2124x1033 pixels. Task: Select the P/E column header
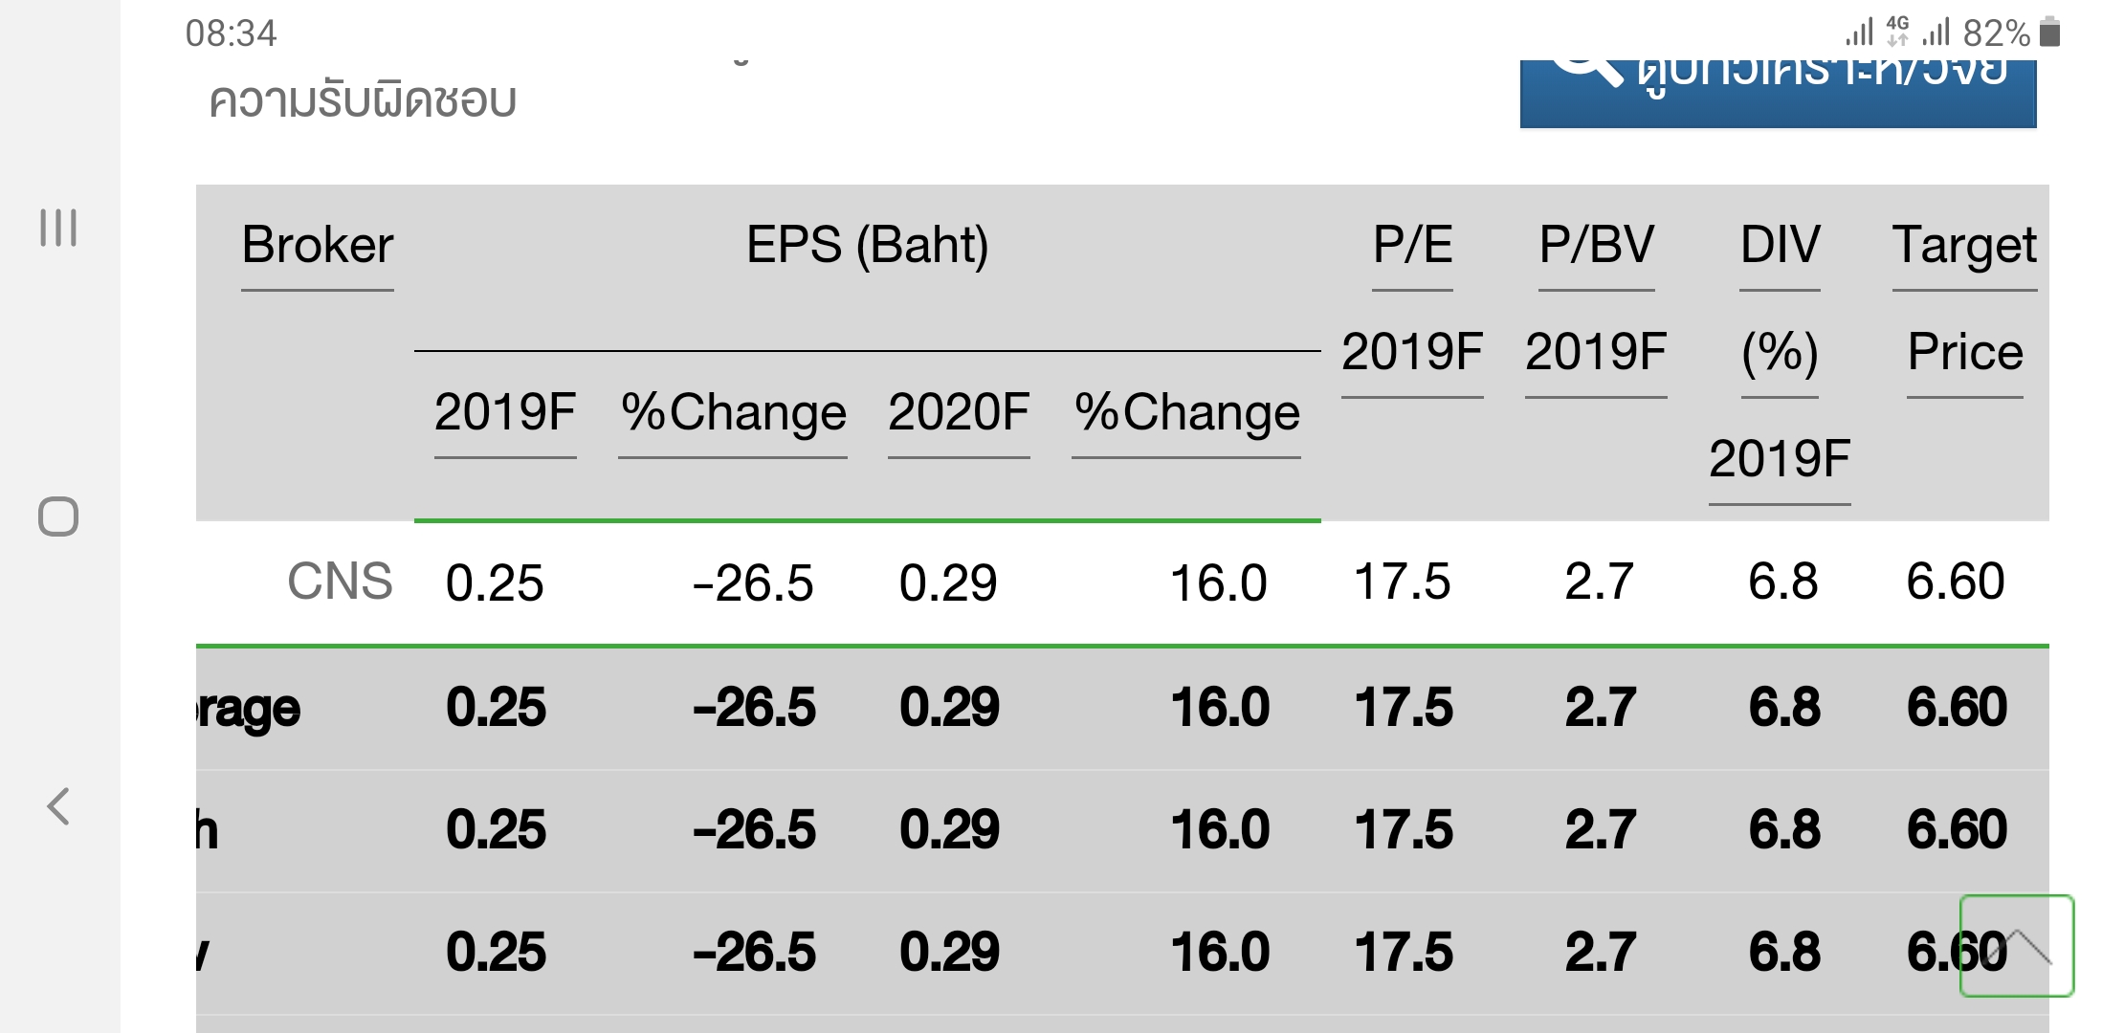click(1412, 245)
